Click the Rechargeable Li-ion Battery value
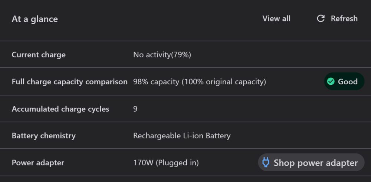Image resolution: width=371 pixels, height=182 pixels. point(182,136)
